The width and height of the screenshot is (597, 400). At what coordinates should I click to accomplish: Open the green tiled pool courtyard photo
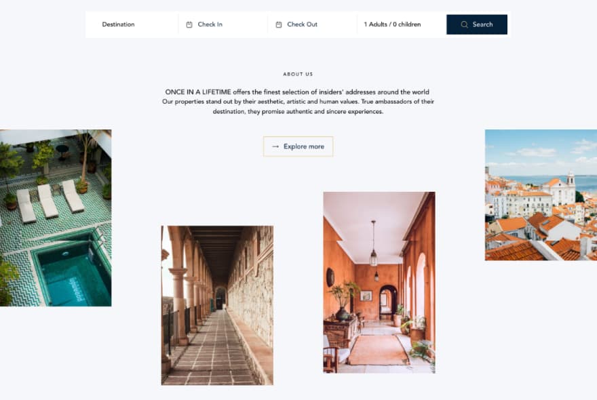[x=56, y=218]
